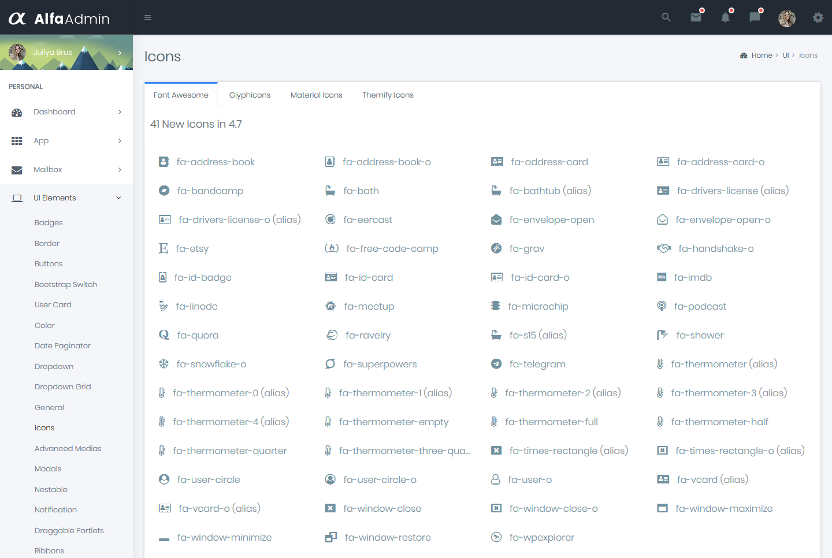This screenshot has width=832, height=558.
Task: Open the mail envelope notifications
Action: tap(696, 18)
